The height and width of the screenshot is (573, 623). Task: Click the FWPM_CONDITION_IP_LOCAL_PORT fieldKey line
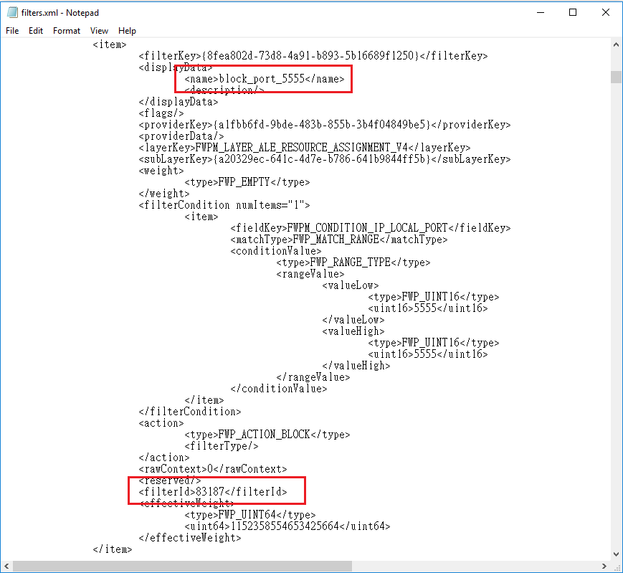tap(371, 228)
